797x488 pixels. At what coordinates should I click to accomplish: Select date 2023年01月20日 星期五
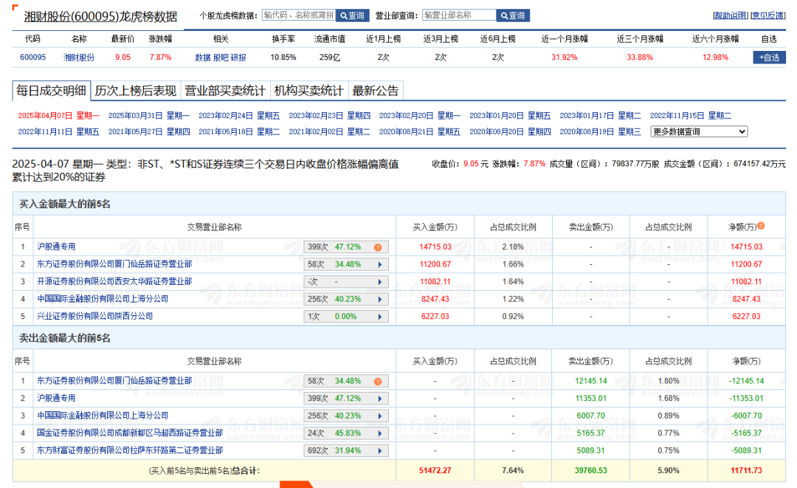[x=510, y=116]
